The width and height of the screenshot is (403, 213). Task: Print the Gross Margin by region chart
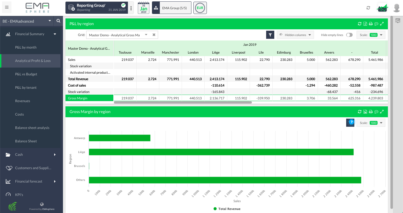[x=371, y=111]
